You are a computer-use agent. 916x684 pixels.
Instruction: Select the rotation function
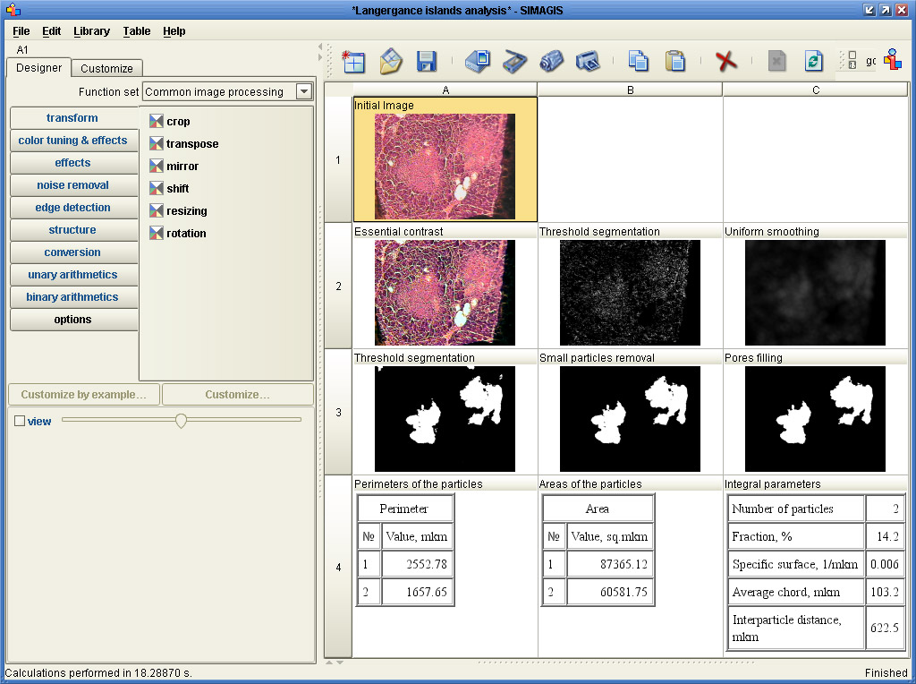coord(185,234)
